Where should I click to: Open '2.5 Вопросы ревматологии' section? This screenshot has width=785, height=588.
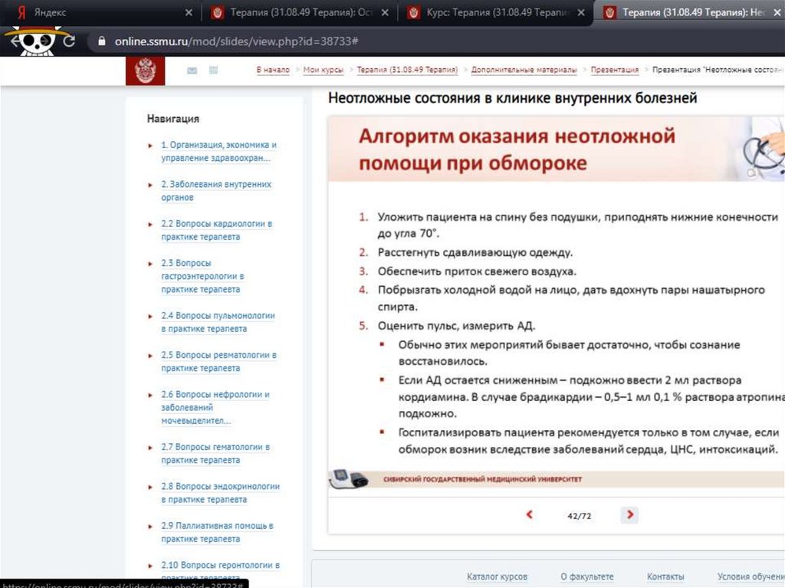218,362
